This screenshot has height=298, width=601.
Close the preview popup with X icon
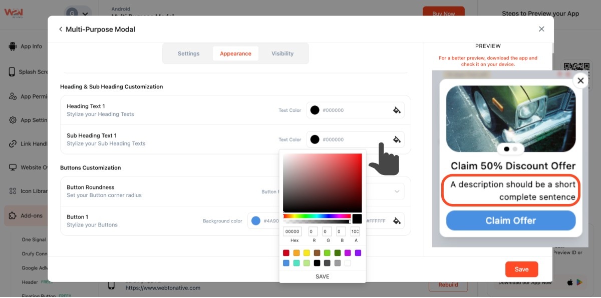[x=580, y=80]
